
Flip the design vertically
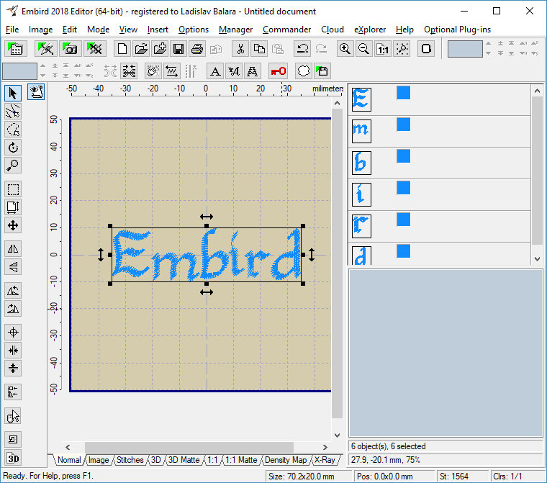pyautogui.click(x=13, y=267)
